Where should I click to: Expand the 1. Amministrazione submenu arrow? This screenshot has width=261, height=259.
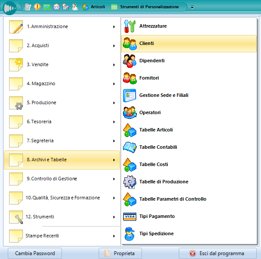114,27
